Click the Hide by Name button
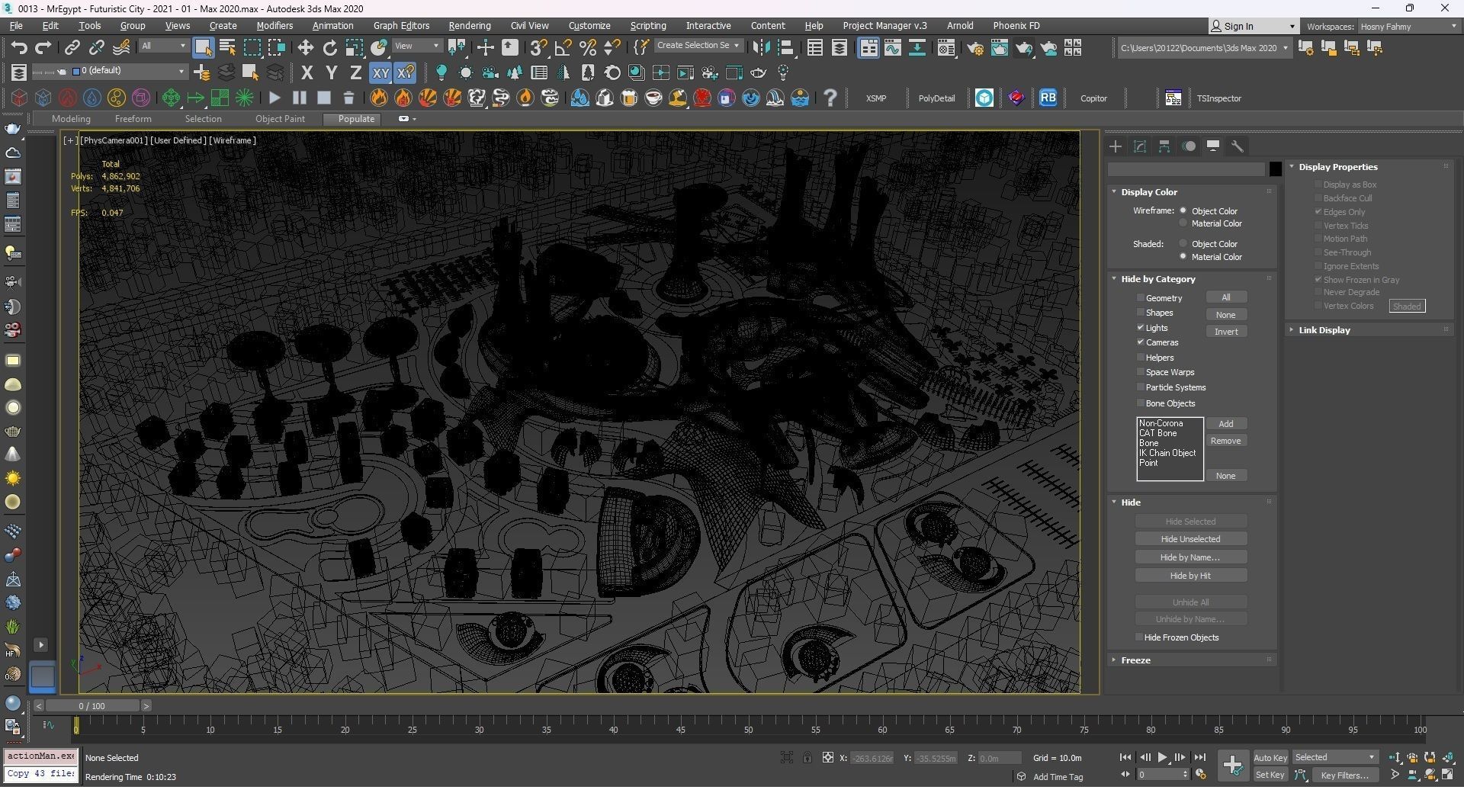 point(1190,557)
